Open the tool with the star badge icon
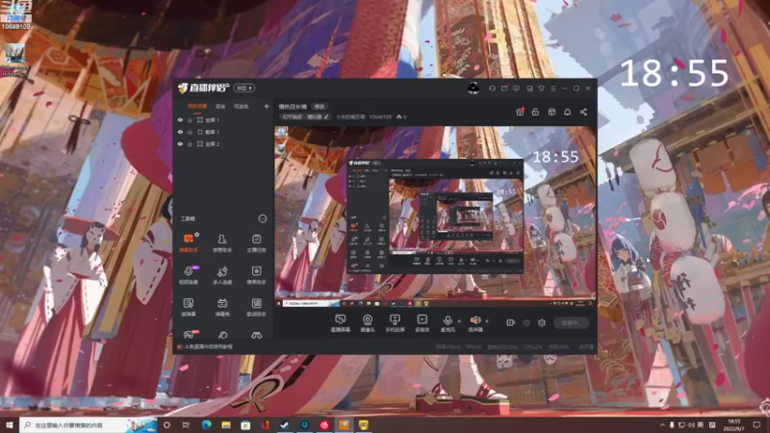770x433 pixels. pos(256,275)
